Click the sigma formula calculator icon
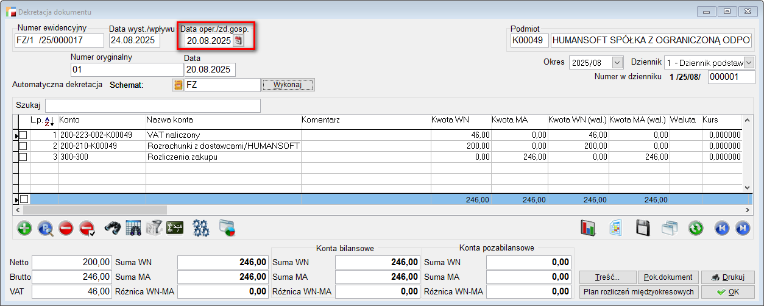This screenshot has width=764, height=306. [x=175, y=228]
